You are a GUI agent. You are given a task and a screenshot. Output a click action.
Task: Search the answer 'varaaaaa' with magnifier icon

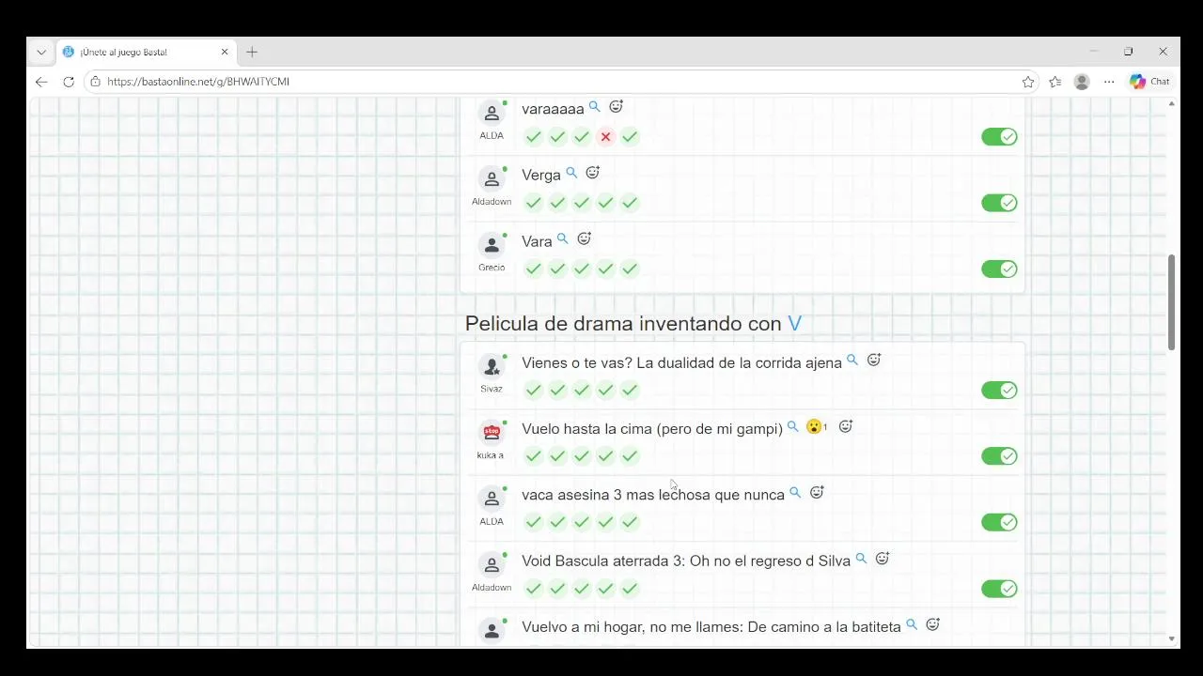(594, 107)
